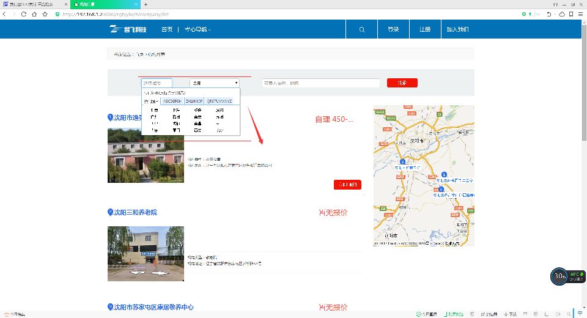Click the 登录 login link
Viewport: 587px width, 318px height.
(x=393, y=29)
